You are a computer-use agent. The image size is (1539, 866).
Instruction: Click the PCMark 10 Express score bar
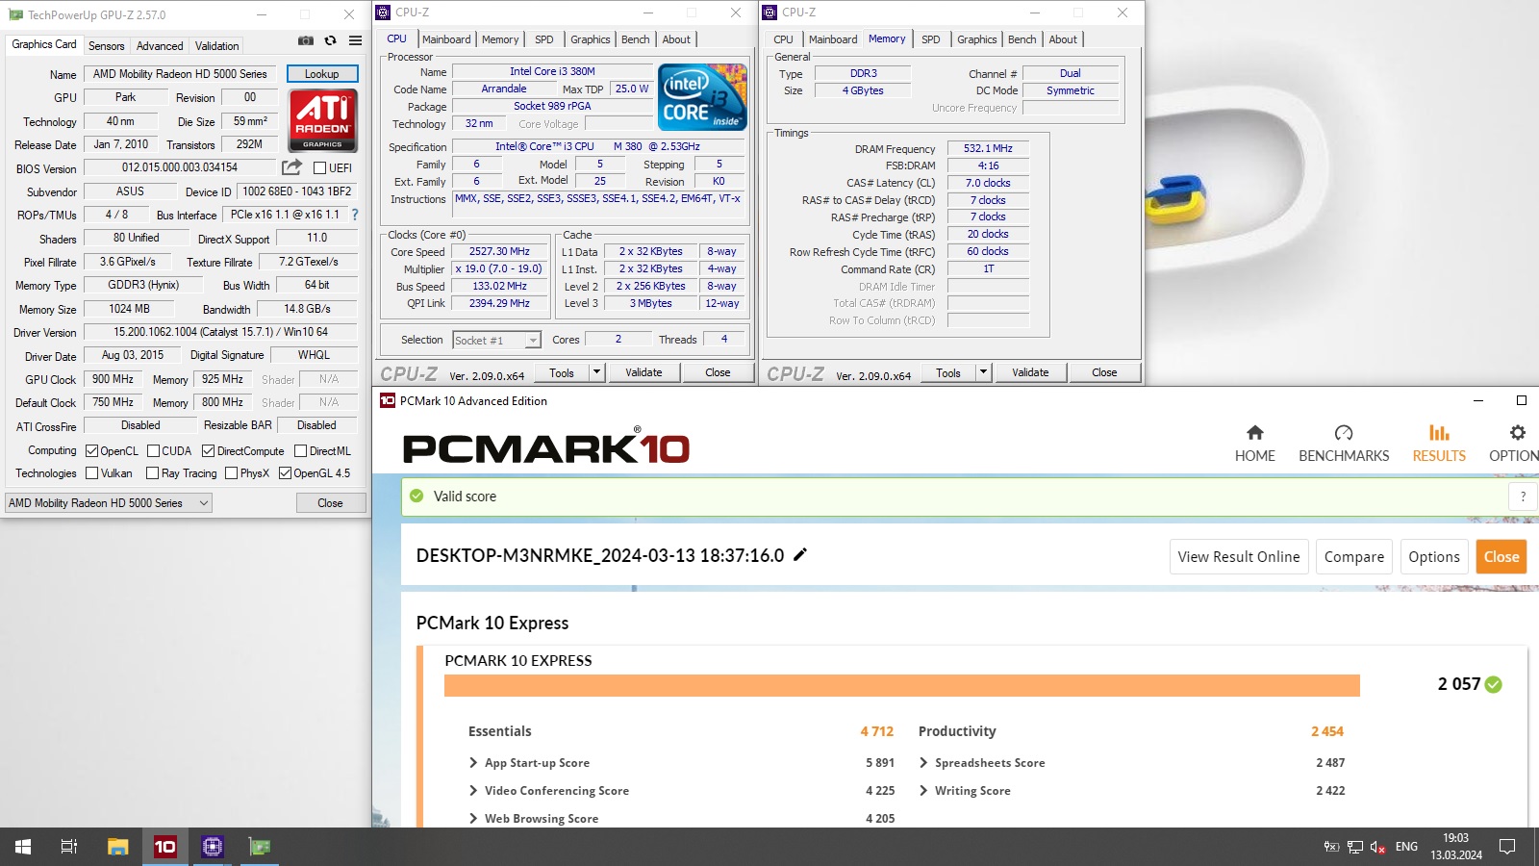tap(902, 685)
